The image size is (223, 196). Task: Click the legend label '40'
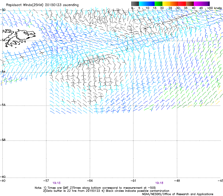pos(193,8)
